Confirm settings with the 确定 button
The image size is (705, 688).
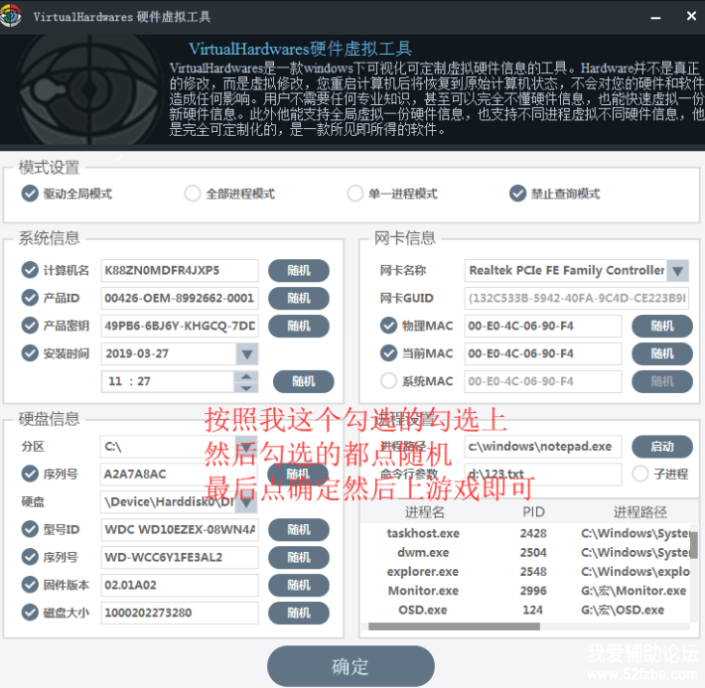351,666
